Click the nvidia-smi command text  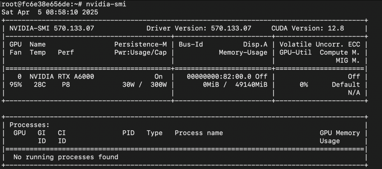pyautogui.click(x=106, y=4)
